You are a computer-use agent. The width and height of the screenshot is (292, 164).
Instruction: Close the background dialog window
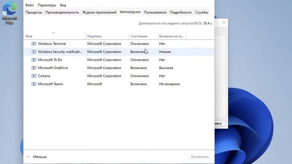(x=224, y=22)
